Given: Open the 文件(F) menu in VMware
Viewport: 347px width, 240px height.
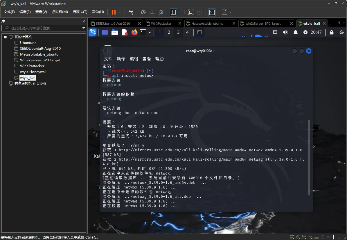Looking at the screenshot, I should (9, 12).
